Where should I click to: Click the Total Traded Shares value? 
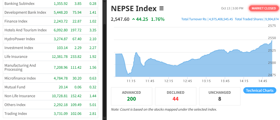[257, 19]
